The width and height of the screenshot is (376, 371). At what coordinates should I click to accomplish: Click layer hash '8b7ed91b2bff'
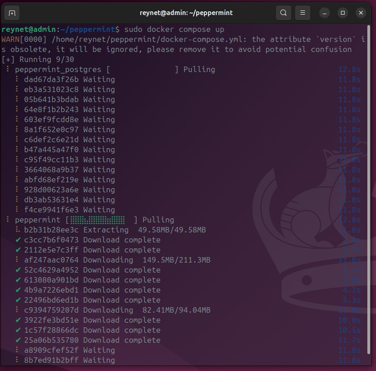(51, 360)
